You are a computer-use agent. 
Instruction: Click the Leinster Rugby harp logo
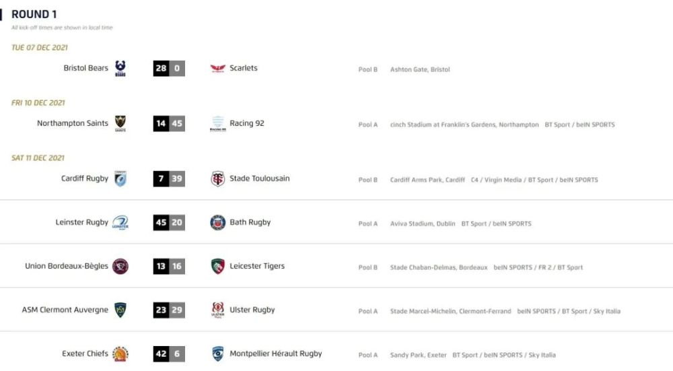(x=120, y=222)
